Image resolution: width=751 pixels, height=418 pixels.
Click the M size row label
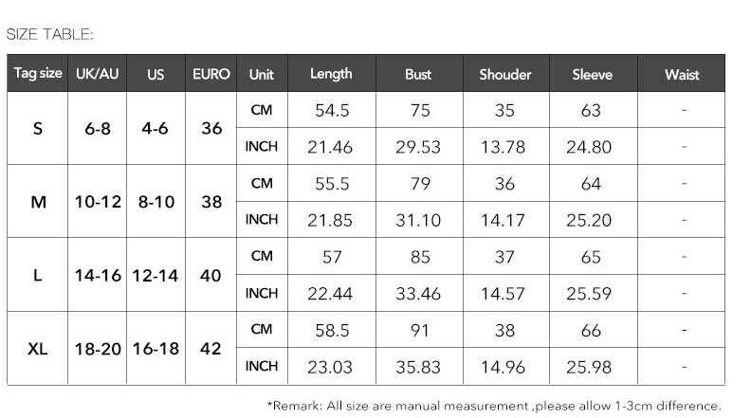[38, 201]
